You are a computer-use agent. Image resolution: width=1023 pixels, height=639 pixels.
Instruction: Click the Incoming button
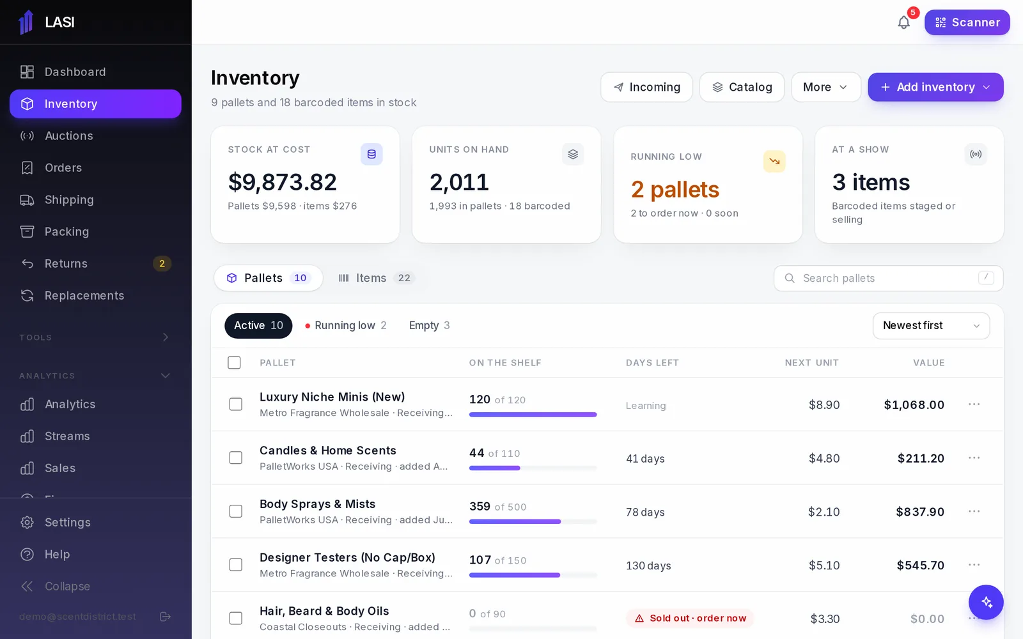[646, 87]
